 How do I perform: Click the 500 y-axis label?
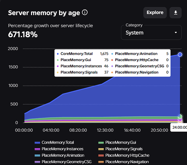pos(14,104)
